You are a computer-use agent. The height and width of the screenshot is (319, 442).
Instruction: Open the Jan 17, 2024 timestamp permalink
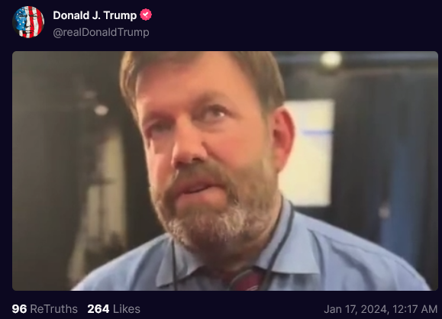click(381, 309)
